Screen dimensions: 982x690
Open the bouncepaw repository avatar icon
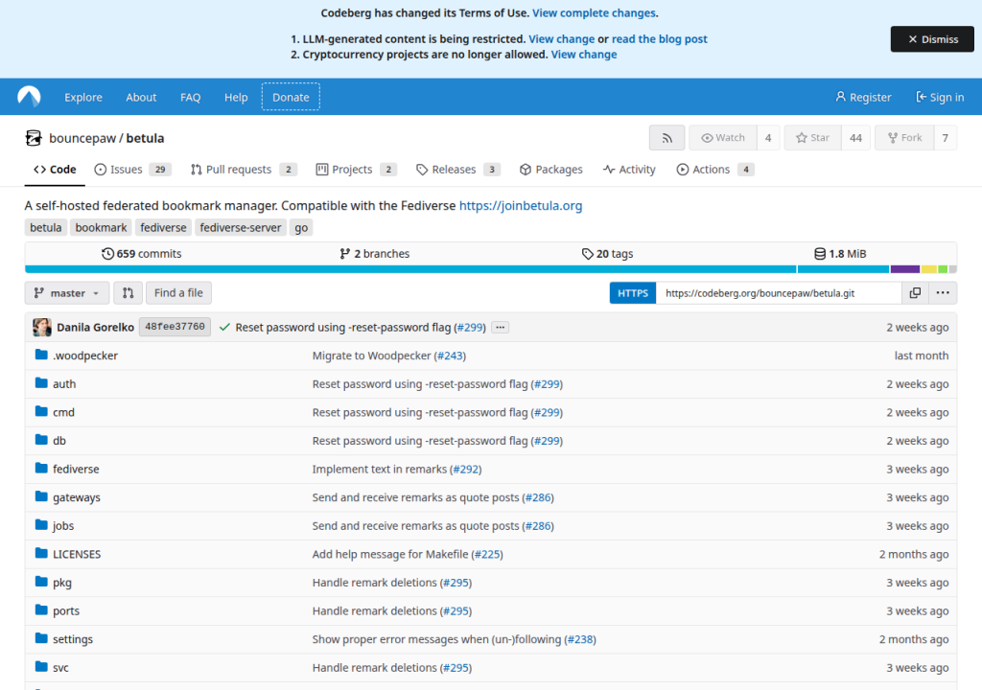(34, 138)
